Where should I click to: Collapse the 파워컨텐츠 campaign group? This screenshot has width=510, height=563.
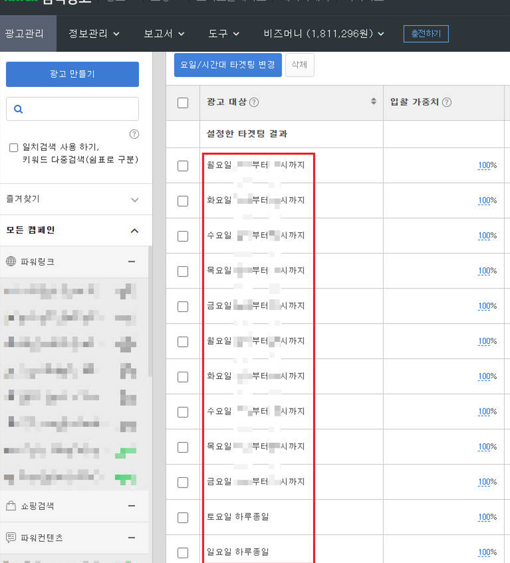[132, 538]
